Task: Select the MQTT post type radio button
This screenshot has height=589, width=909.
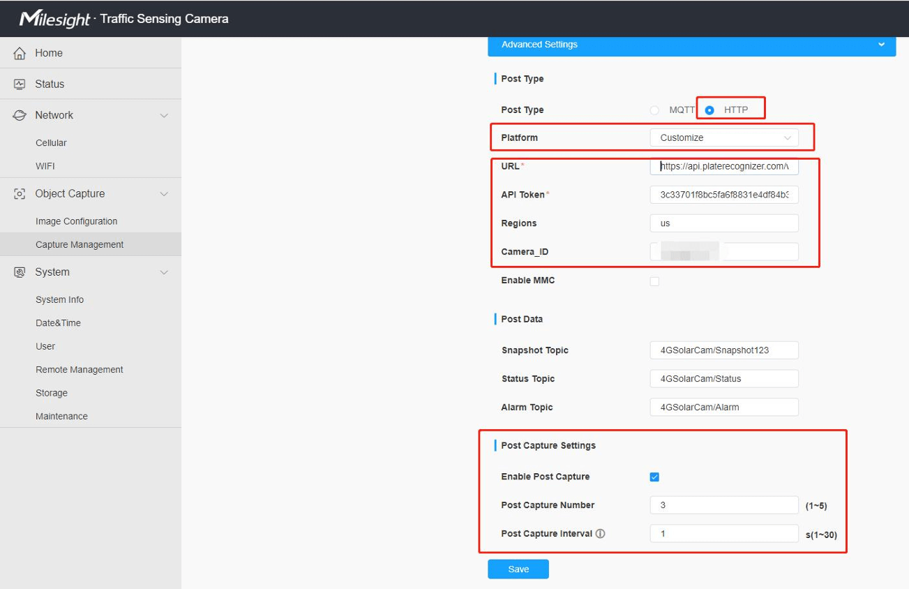Action: (654, 110)
